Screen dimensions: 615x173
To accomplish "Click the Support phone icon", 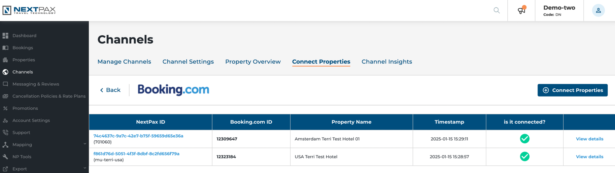I will (x=5, y=132).
